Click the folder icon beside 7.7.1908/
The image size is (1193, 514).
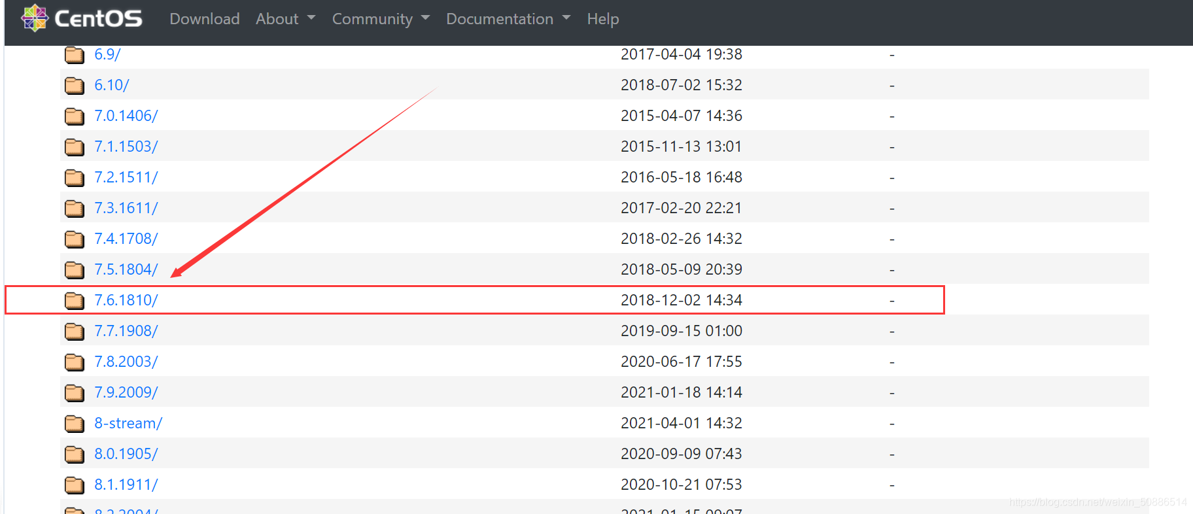[x=75, y=332]
